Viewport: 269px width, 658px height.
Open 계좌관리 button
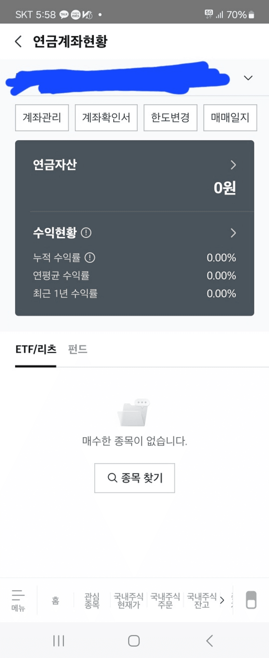(x=42, y=118)
